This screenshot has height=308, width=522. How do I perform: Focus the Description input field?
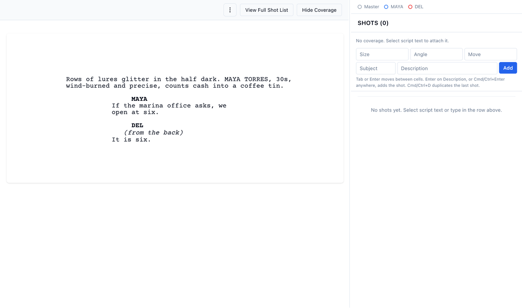pos(447,68)
